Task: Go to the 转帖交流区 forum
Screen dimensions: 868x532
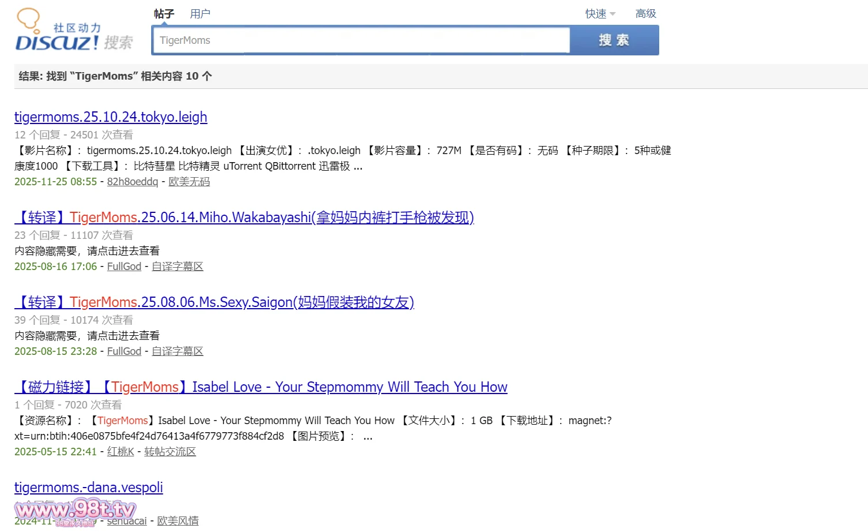Action: (x=170, y=452)
